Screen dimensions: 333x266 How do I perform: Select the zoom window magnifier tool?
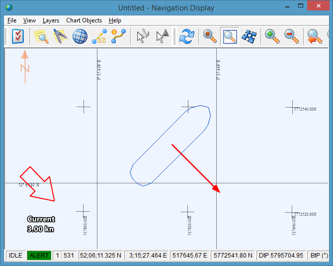(230, 36)
